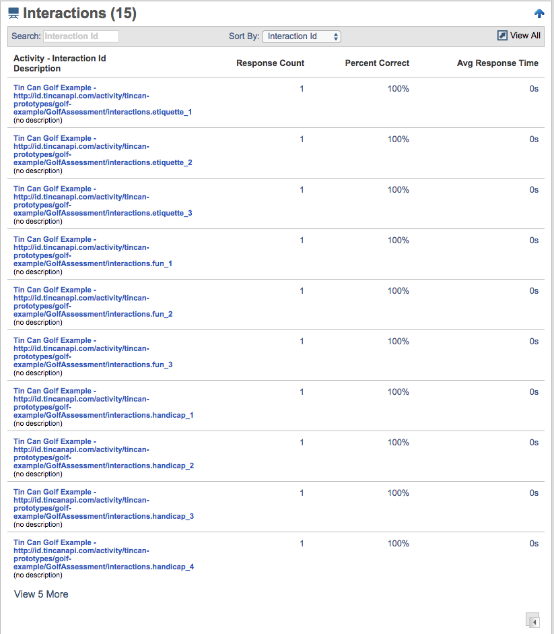This screenshot has width=554, height=634.
Task: Focus the Interaction Id search field
Action: tap(81, 36)
